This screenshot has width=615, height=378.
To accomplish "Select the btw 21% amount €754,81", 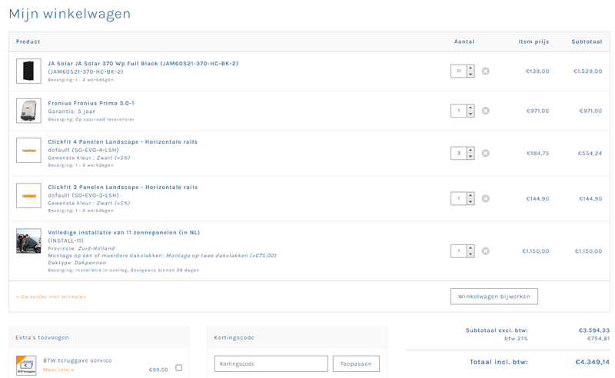I will (598, 338).
